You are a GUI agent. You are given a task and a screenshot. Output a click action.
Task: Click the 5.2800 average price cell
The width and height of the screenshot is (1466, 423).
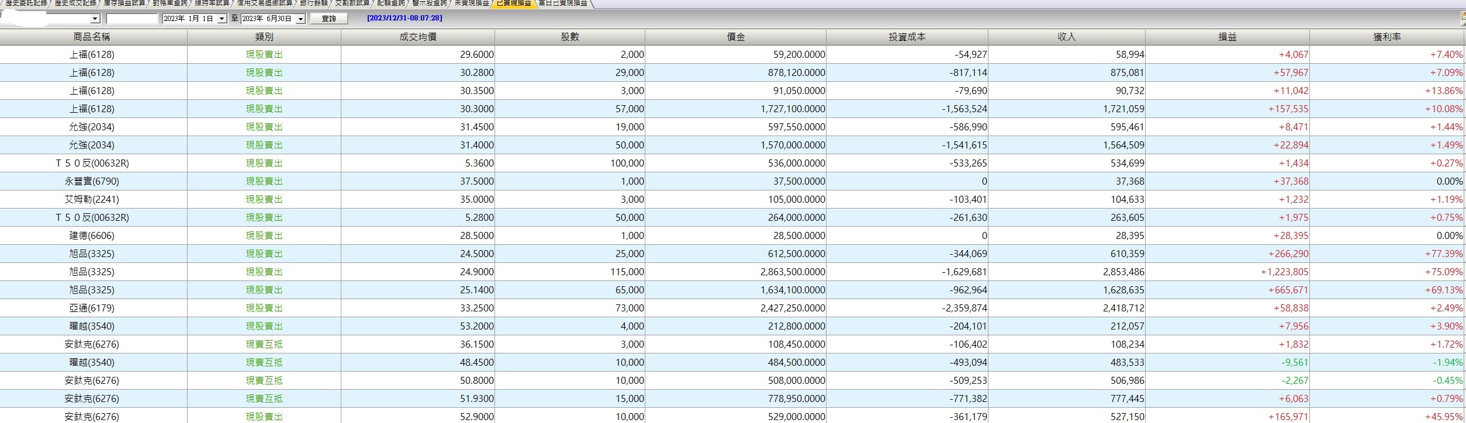[x=418, y=217]
